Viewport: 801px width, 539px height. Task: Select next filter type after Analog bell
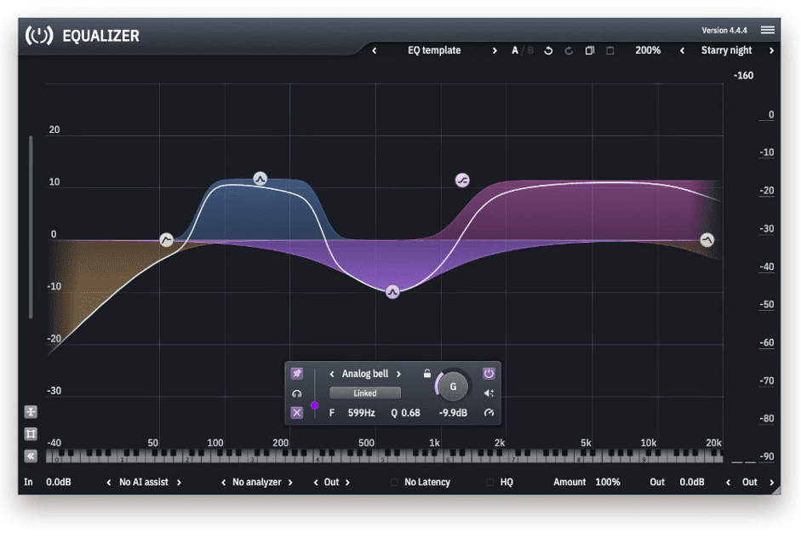coord(398,374)
